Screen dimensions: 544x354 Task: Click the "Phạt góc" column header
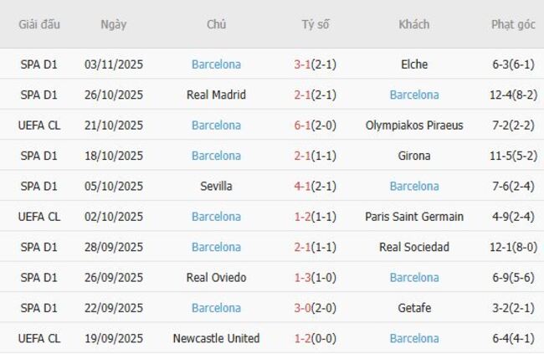513,24
